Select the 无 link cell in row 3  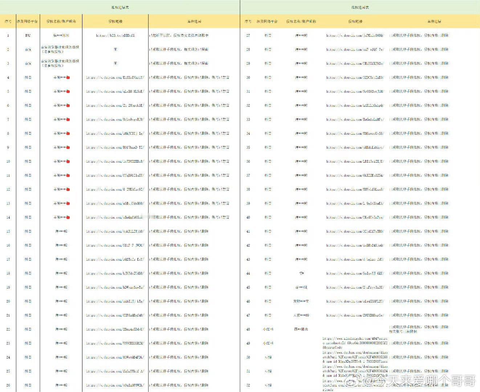[x=115, y=63]
